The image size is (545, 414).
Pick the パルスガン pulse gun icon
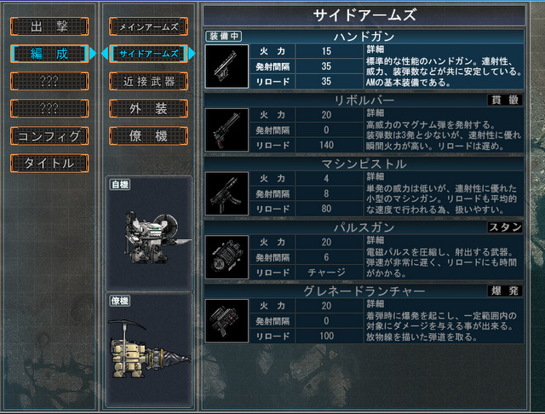tap(227, 257)
